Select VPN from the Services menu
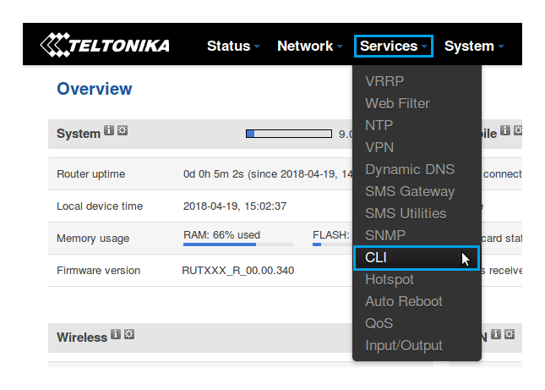Screen dimensions: 545x390 379,147
